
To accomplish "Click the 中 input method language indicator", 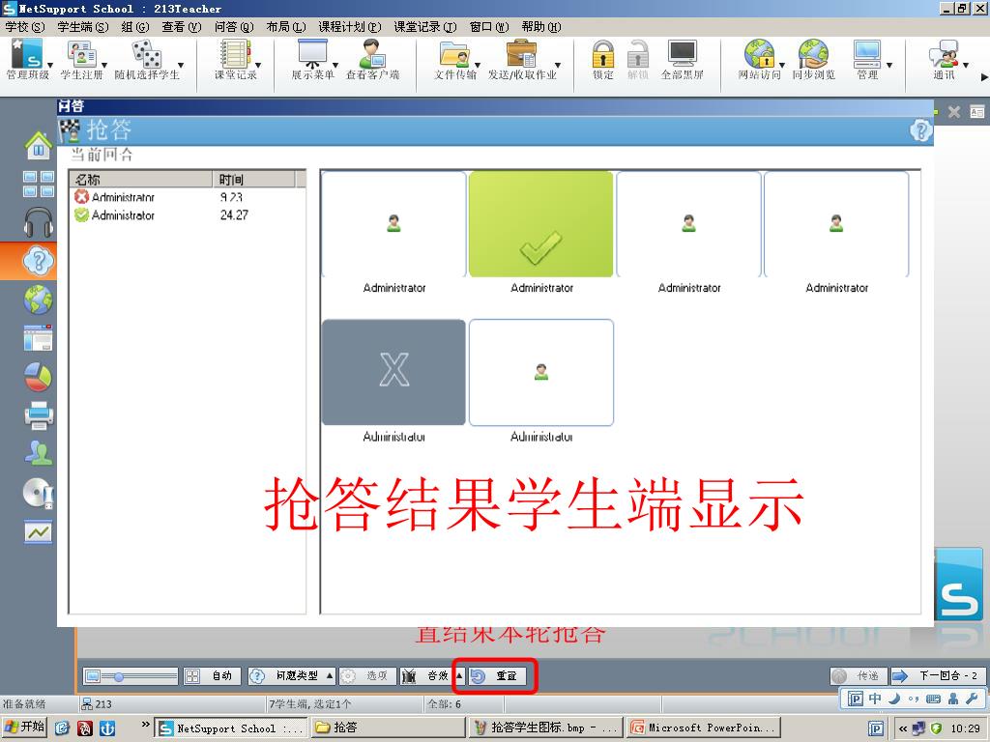I will pos(875,699).
